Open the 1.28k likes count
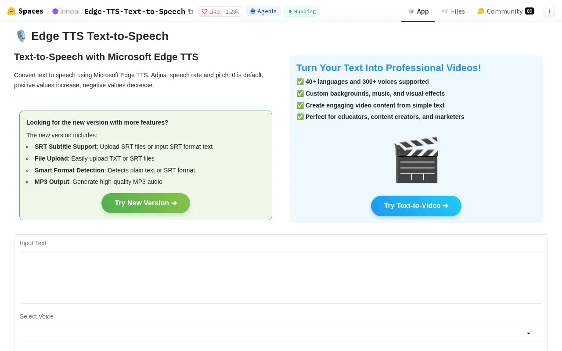The image size is (562, 351). click(x=232, y=11)
